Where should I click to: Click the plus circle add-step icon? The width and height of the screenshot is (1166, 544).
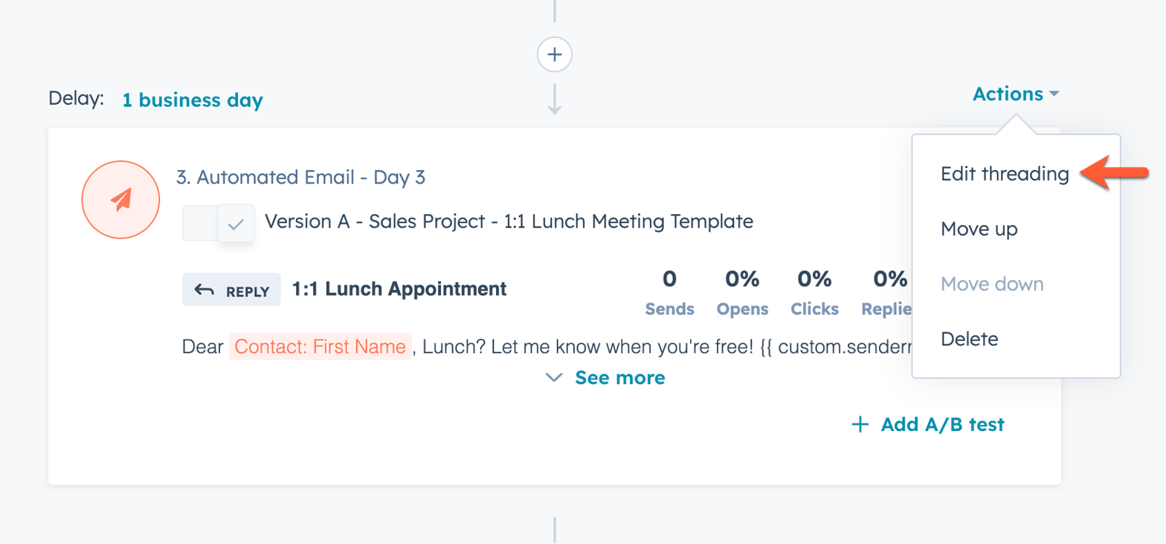(554, 54)
